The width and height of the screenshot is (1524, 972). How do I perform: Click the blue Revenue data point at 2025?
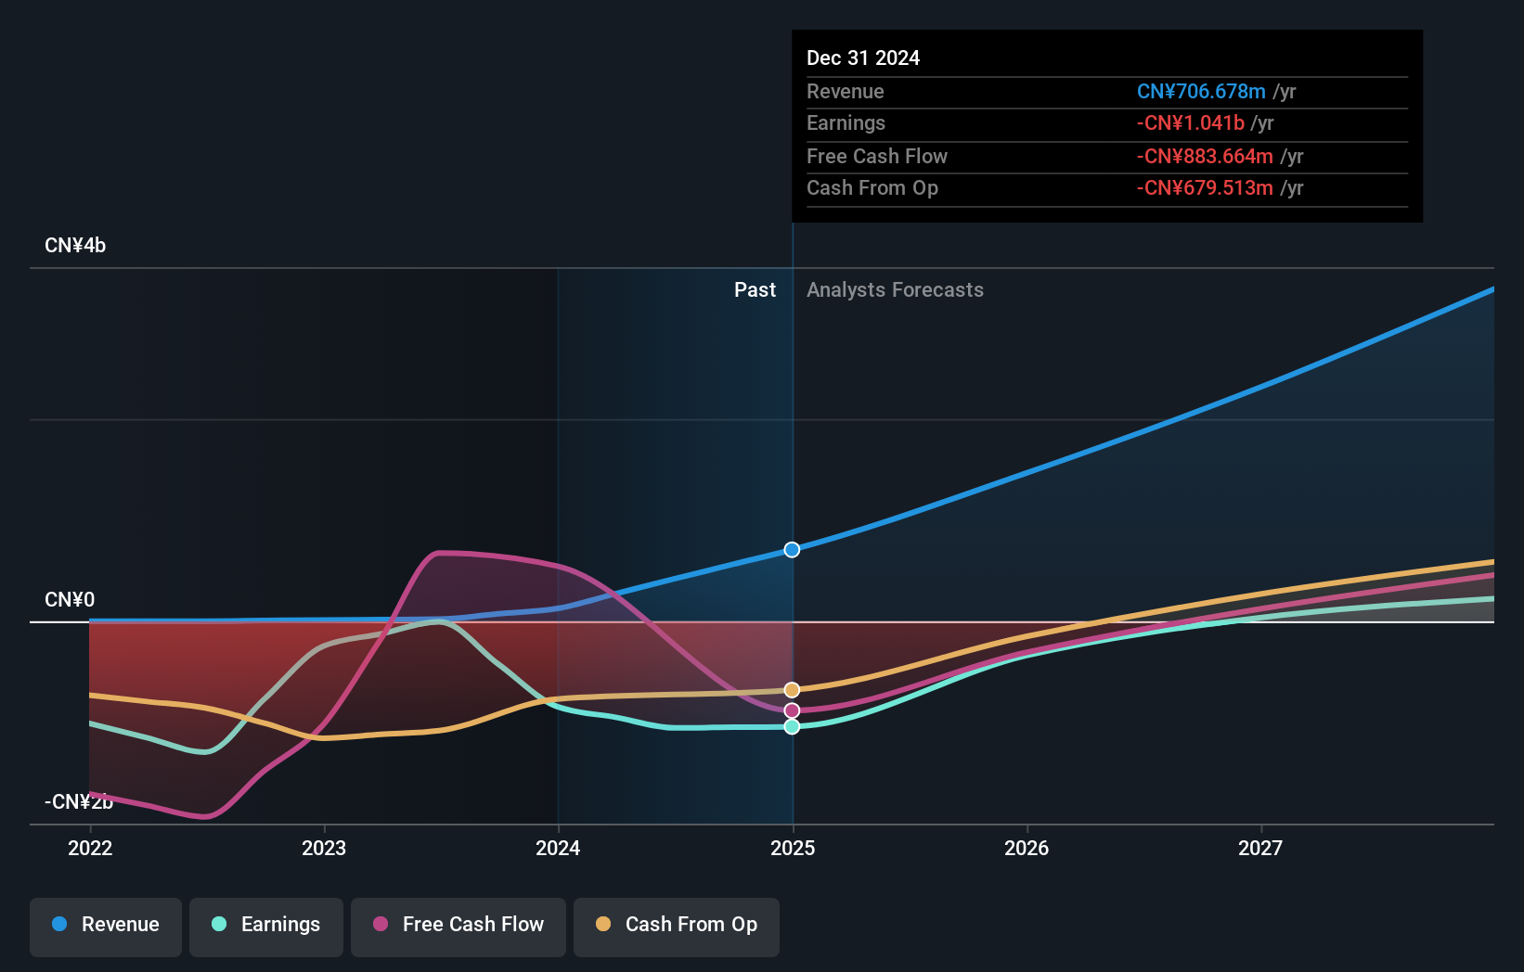(792, 550)
